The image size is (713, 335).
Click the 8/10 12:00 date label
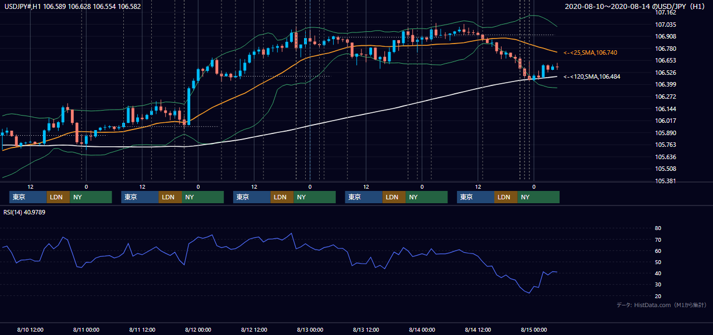pyautogui.click(x=30, y=329)
